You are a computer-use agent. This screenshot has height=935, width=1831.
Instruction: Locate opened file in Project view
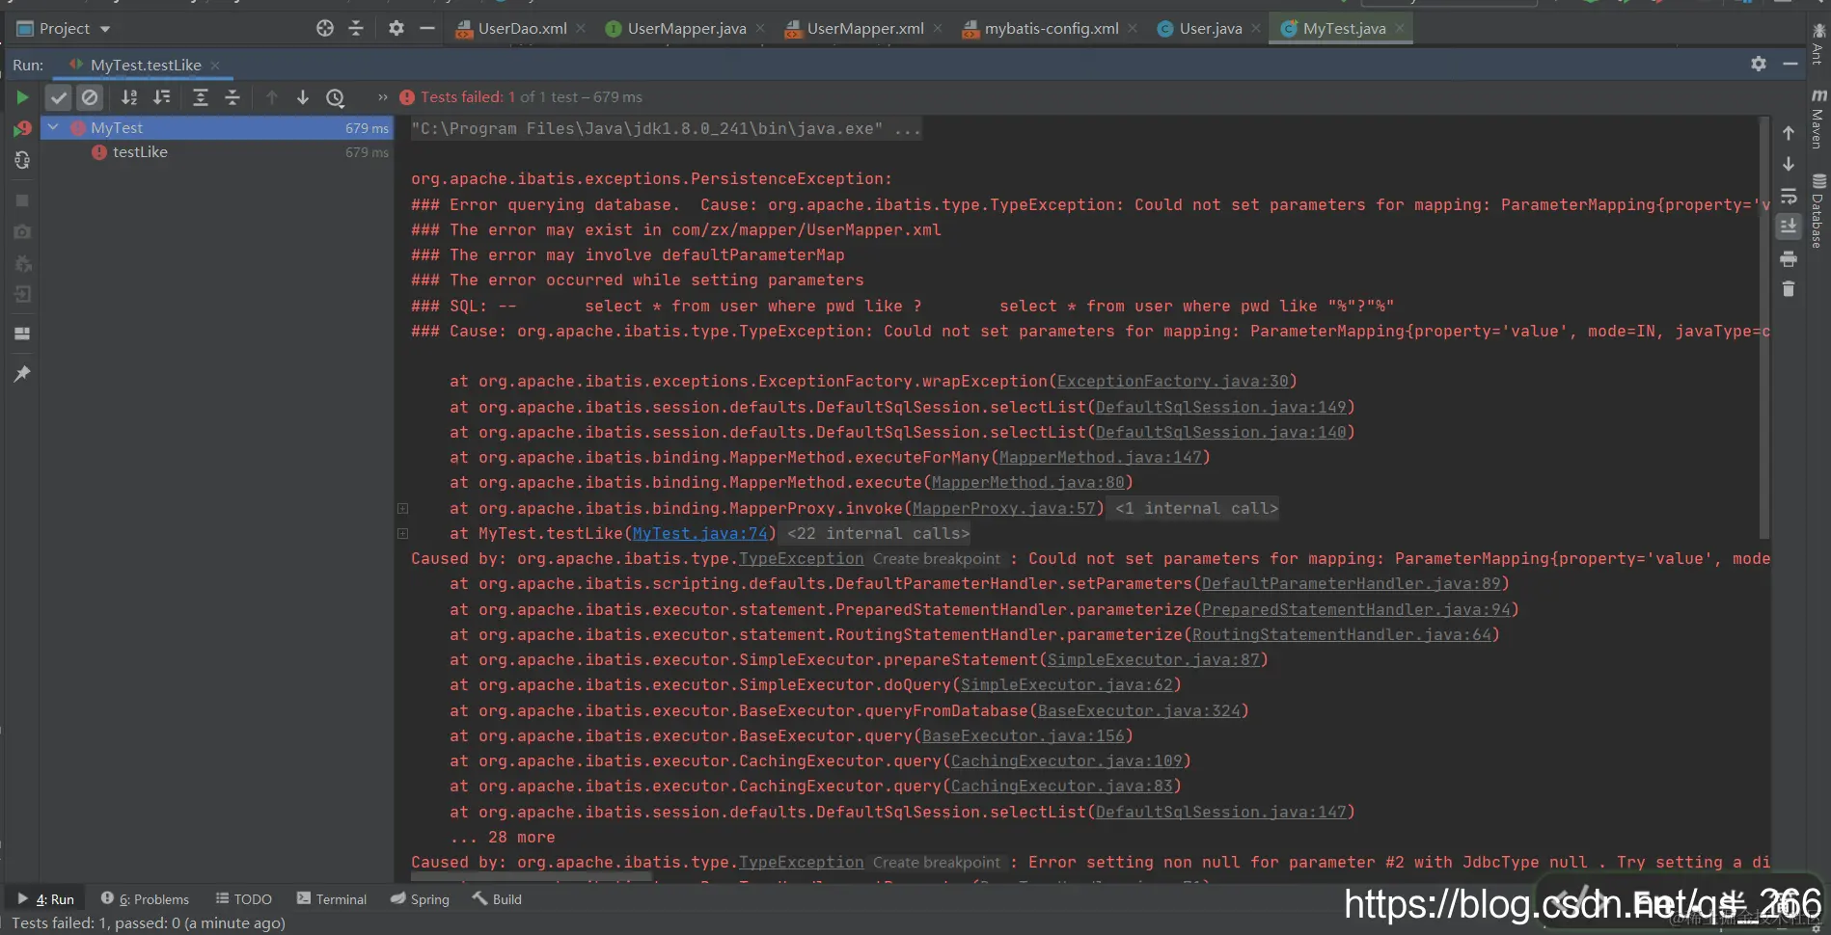click(x=325, y=29)
